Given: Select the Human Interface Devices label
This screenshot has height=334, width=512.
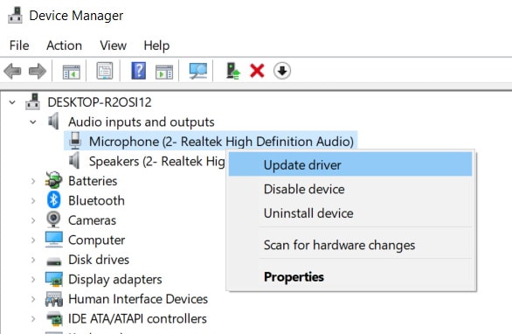Looking at the screenshot, I should click(138, 299).
